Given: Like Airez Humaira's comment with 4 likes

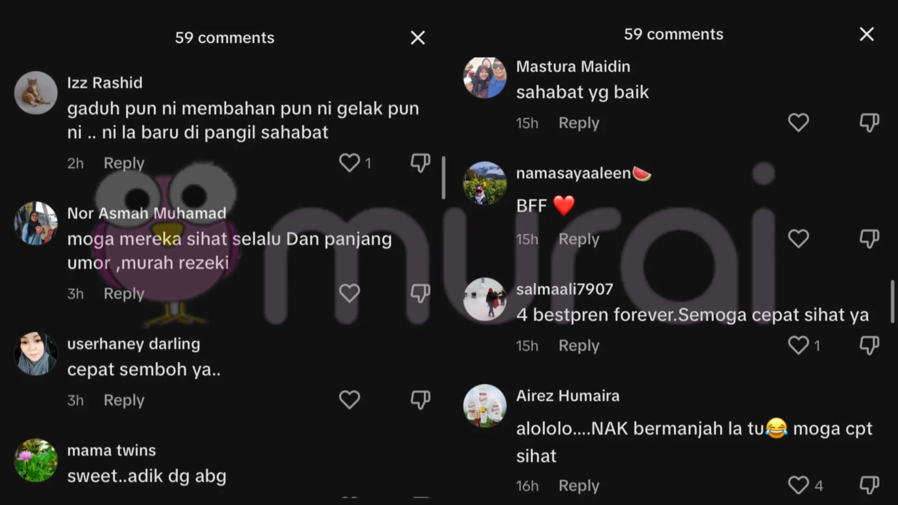Looking at the screenshot, I should 798,485.
